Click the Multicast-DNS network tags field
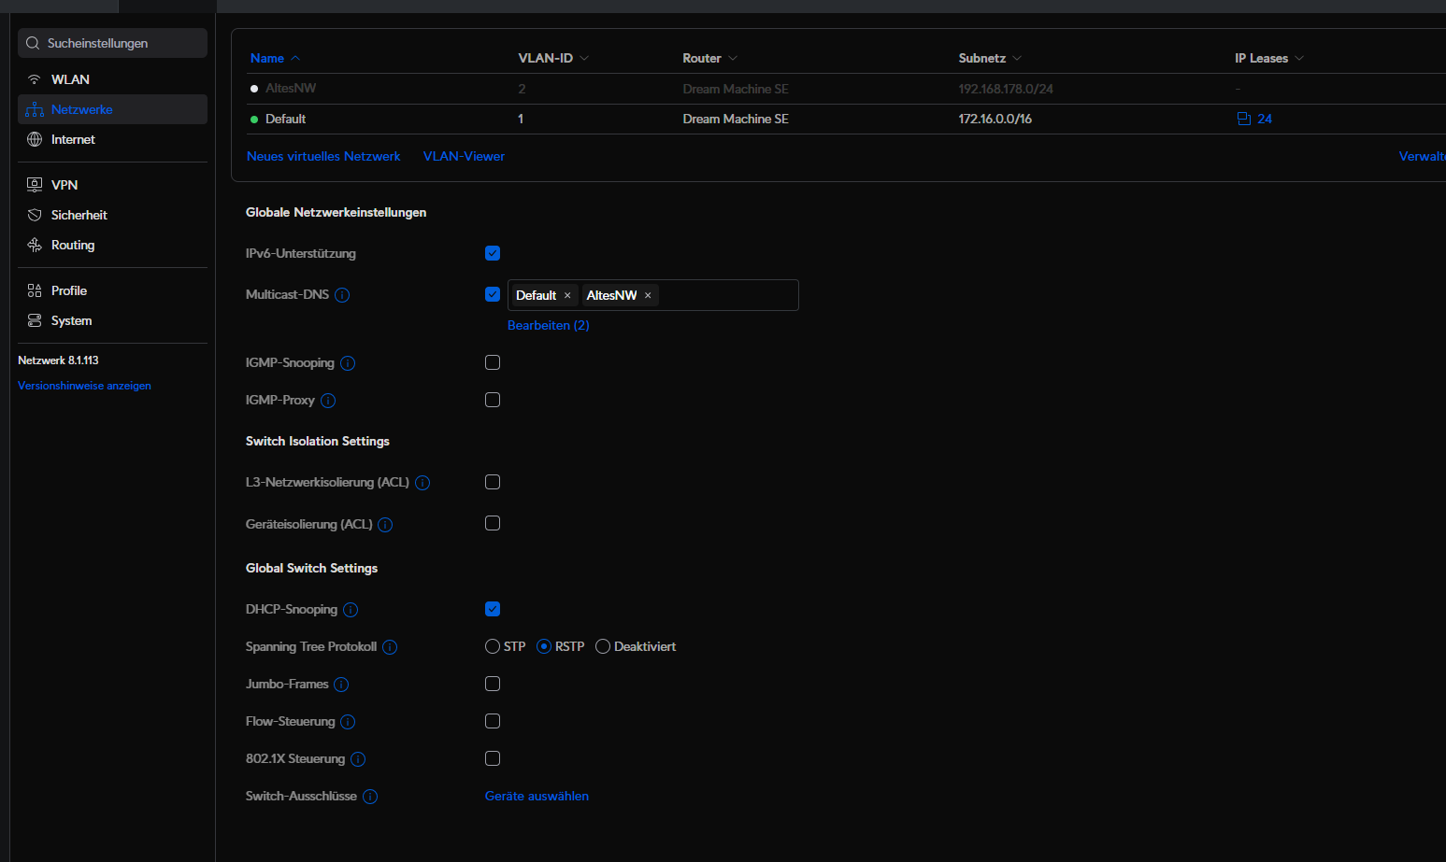The width and height of the screenshot is (1446, 862). (652, 295)
